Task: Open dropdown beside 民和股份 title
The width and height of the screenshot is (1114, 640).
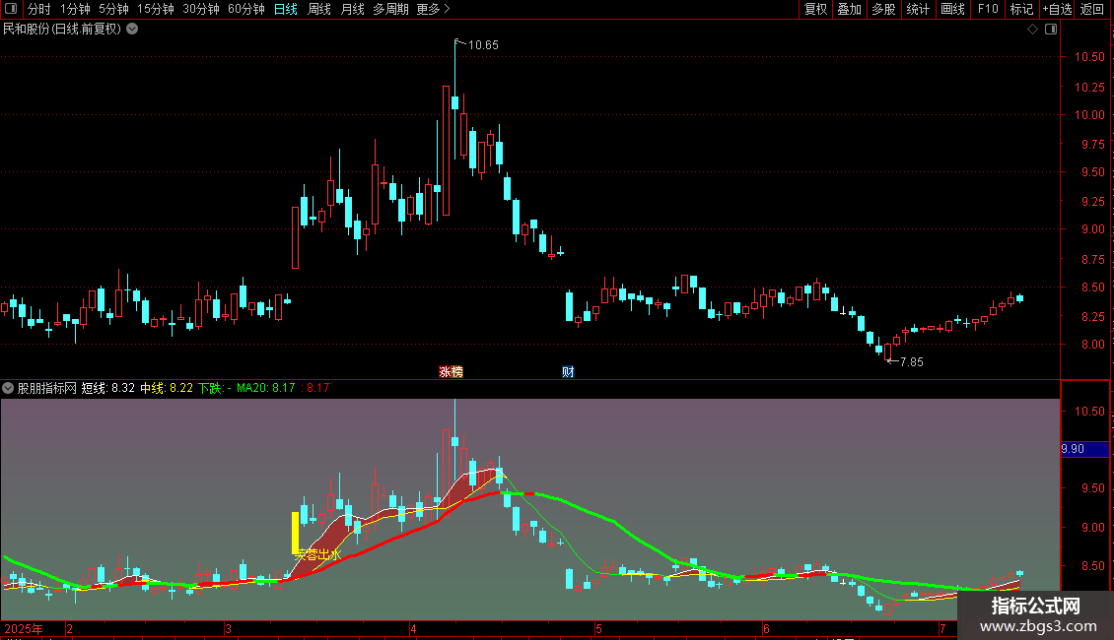Action: (132, 30)
